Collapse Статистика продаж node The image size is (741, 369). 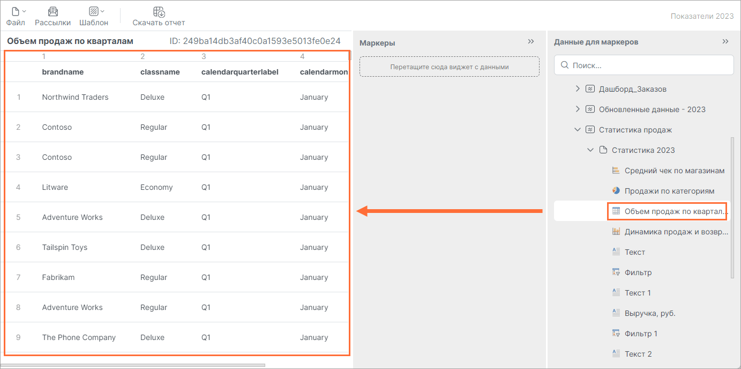point(577,129)
